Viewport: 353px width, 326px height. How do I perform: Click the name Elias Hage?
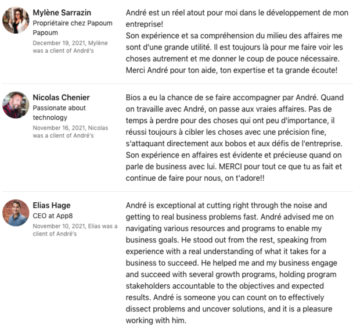(52, 205)
